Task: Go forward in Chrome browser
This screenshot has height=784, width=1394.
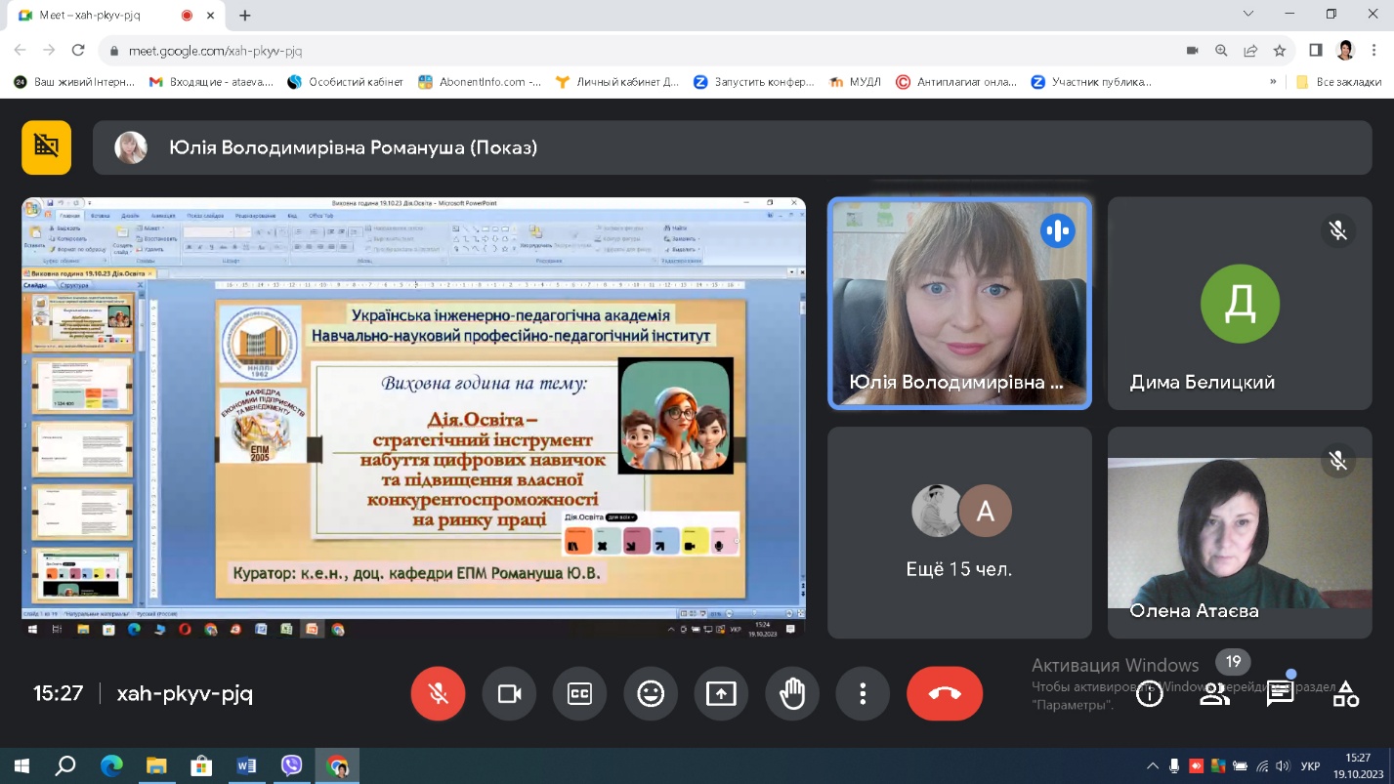Action: click(50, 51)
